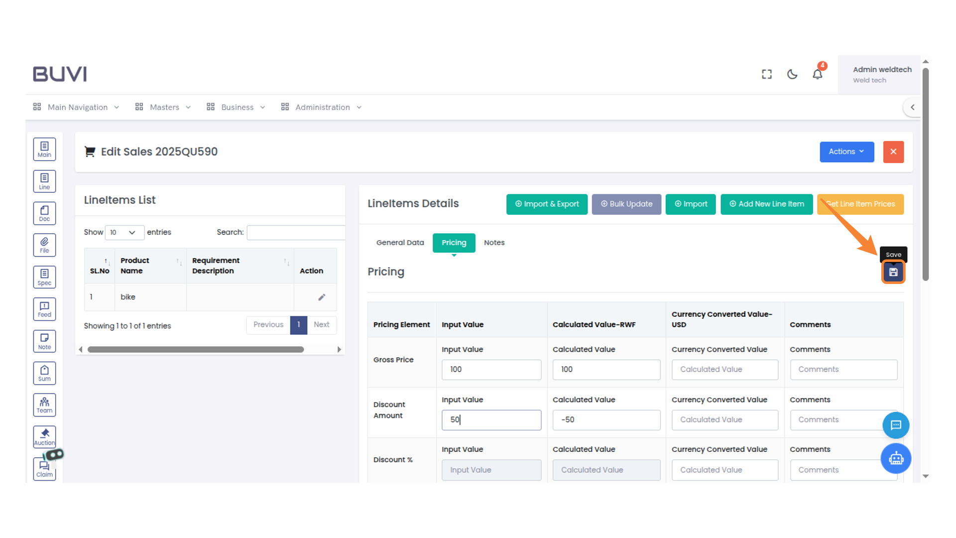This screenshot has height=538, width=956.
Task: Open the Show entries count dropdown
Action: tap(124, 233)
